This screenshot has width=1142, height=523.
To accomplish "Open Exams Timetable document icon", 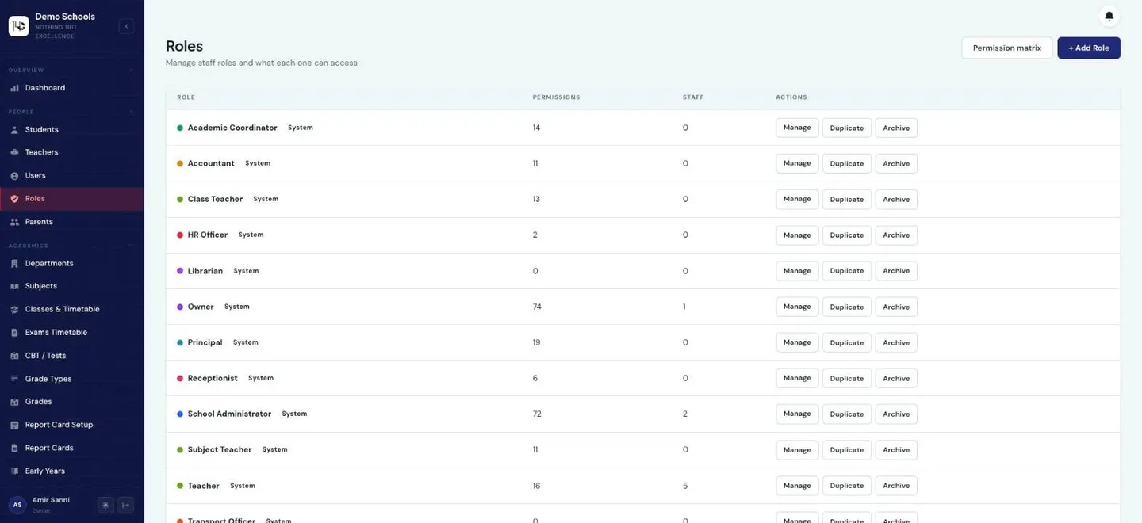I will [x=14, y=333].
